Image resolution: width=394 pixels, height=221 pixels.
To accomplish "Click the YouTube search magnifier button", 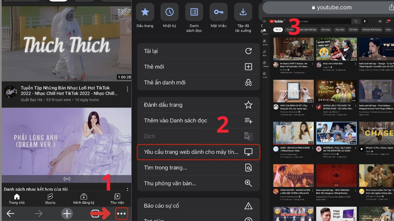I will (x=356, y=22).
